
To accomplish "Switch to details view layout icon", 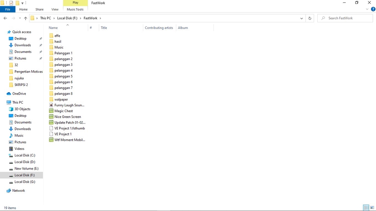I will [366, 207].
